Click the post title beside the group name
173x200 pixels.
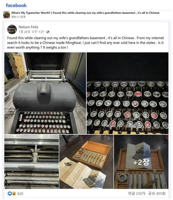(106, 13)
